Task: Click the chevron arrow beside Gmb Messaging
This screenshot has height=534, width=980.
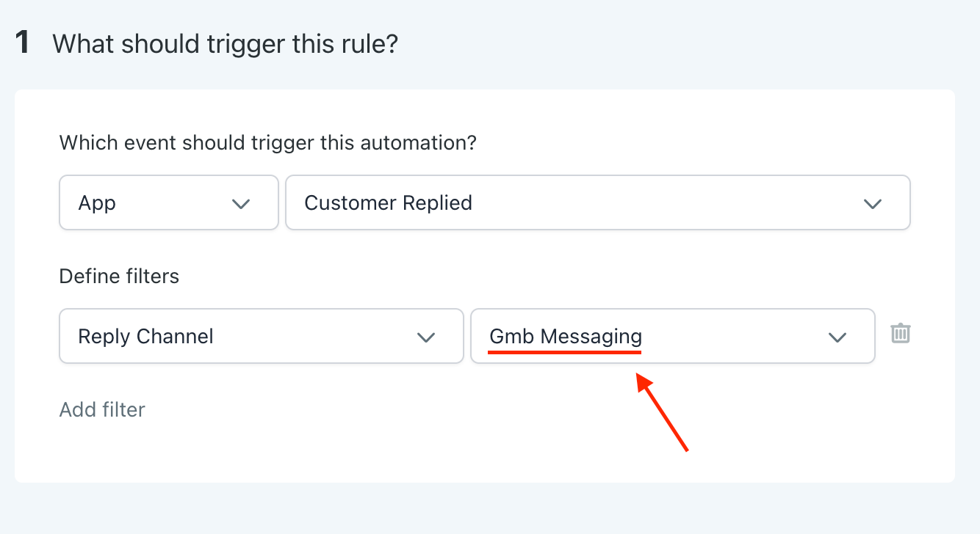Action: (837, 337)
